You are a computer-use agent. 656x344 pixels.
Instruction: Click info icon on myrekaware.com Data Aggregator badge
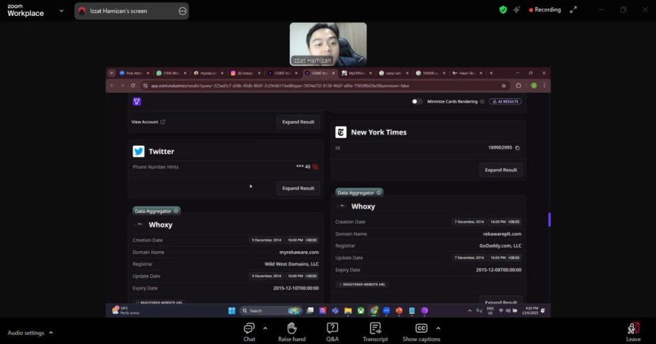pos(176,211)
